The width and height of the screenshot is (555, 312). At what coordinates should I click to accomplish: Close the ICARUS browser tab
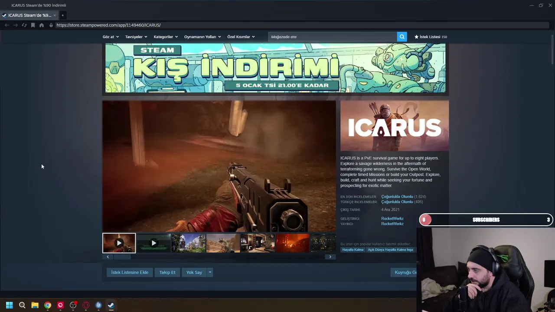point(55,15)
